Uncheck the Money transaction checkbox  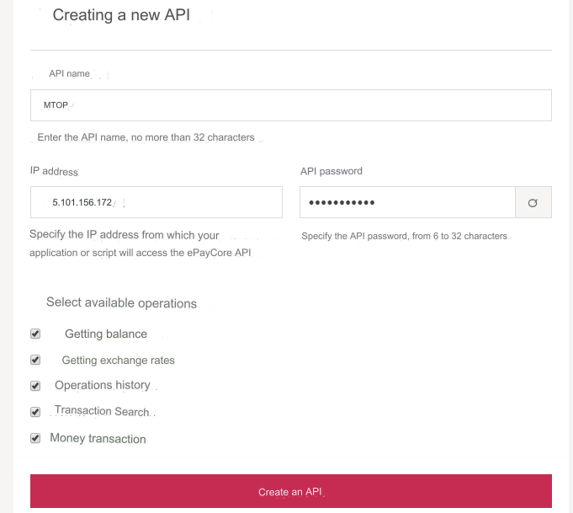point(35,438)
